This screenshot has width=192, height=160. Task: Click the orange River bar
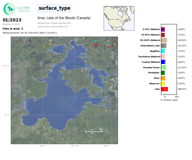164,78
